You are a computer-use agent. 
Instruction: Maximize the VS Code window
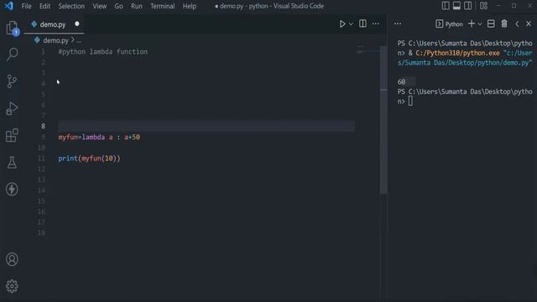point(514,6)
